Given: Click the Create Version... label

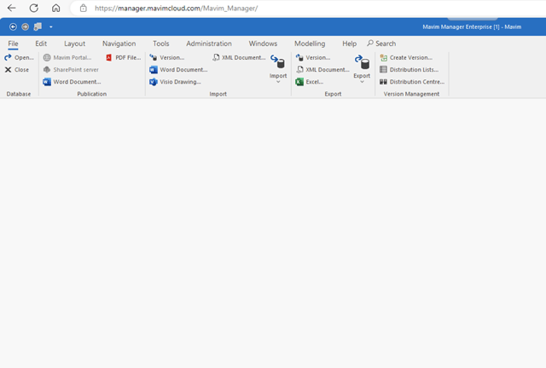Looking at the screenshot, I should point(411,57).
